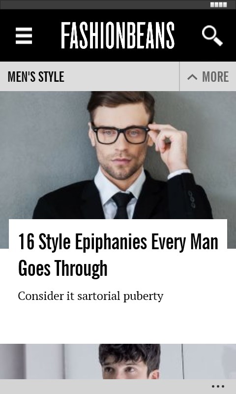Tap the magnifying glass search icon
This screenshot has width=236, height=394.
[x=212, y=35]
